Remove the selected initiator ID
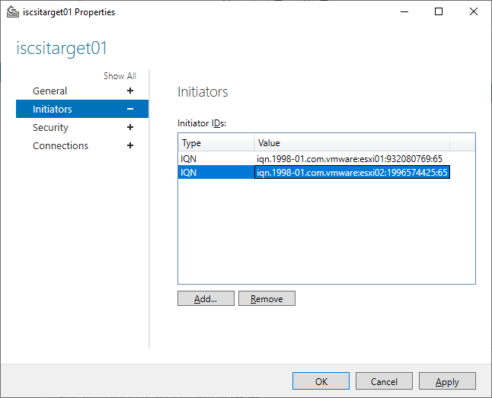Viewport: 492px width, 398px height. pyautogui.click(x=267, y=298)
